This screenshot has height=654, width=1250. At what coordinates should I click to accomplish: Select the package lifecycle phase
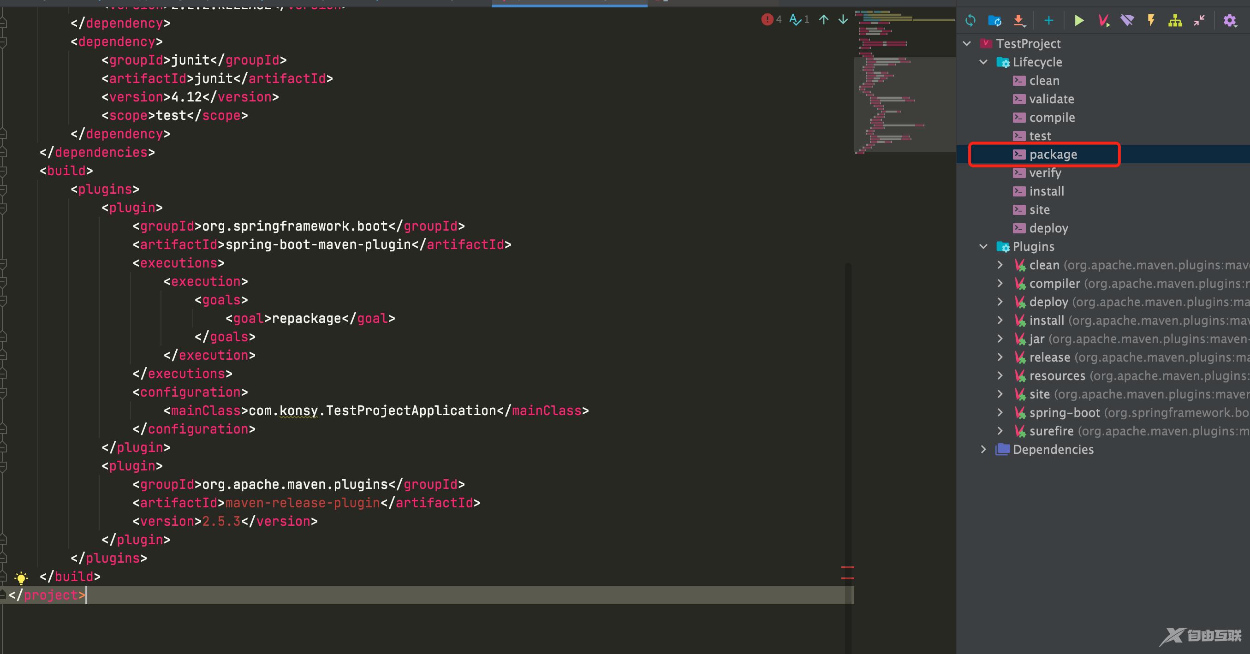click(1053, 155)
